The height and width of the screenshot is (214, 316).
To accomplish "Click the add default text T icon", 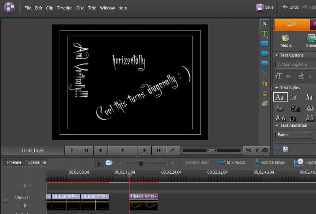I will pyautogui.click(x=257, y=150).
